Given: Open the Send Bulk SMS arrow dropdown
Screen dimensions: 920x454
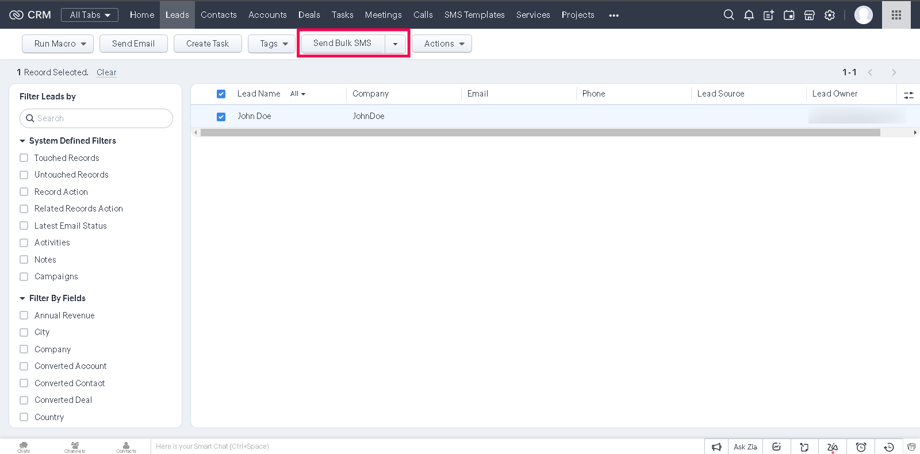Looking at the screenshot, I should pyautogui.click(x=395, y=44).
